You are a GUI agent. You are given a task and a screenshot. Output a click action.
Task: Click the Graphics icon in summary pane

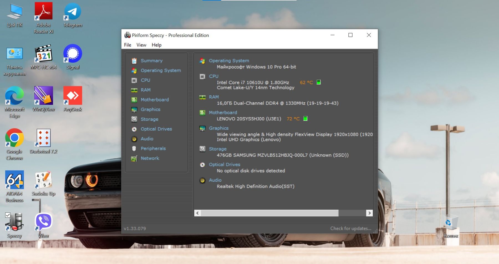click(202, 128)
